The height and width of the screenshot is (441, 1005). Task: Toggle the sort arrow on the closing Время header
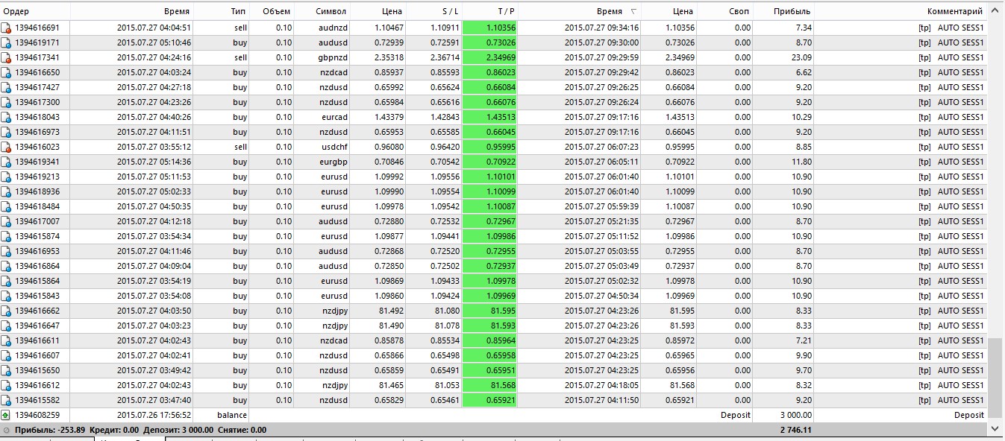633,12
